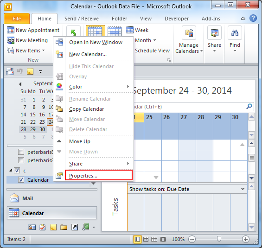Open the Month view dropdown arrow
Screen dimensions: 262x248
click(x=155, y=40)
